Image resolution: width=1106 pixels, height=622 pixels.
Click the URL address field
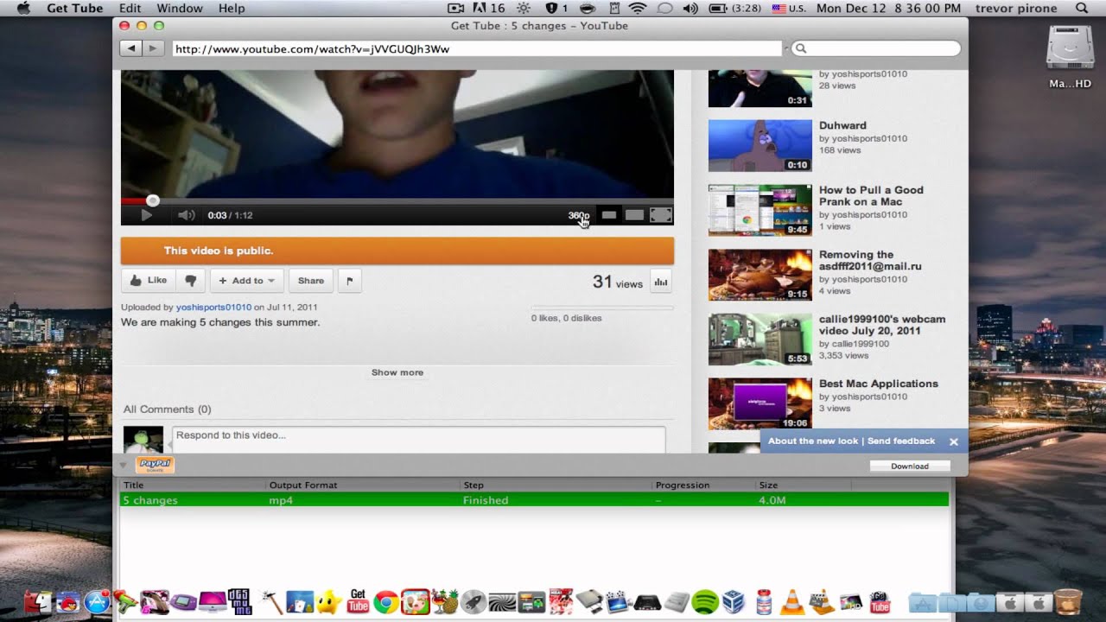[477, 49]
